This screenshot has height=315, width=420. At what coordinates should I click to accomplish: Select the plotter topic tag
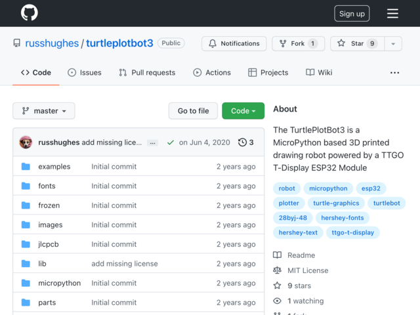point(289,203)
